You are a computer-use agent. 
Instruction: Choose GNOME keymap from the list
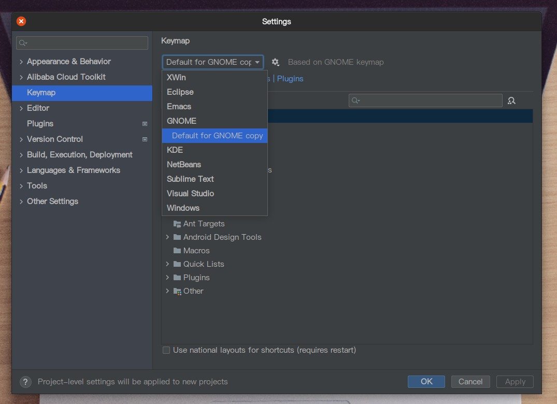215,121
